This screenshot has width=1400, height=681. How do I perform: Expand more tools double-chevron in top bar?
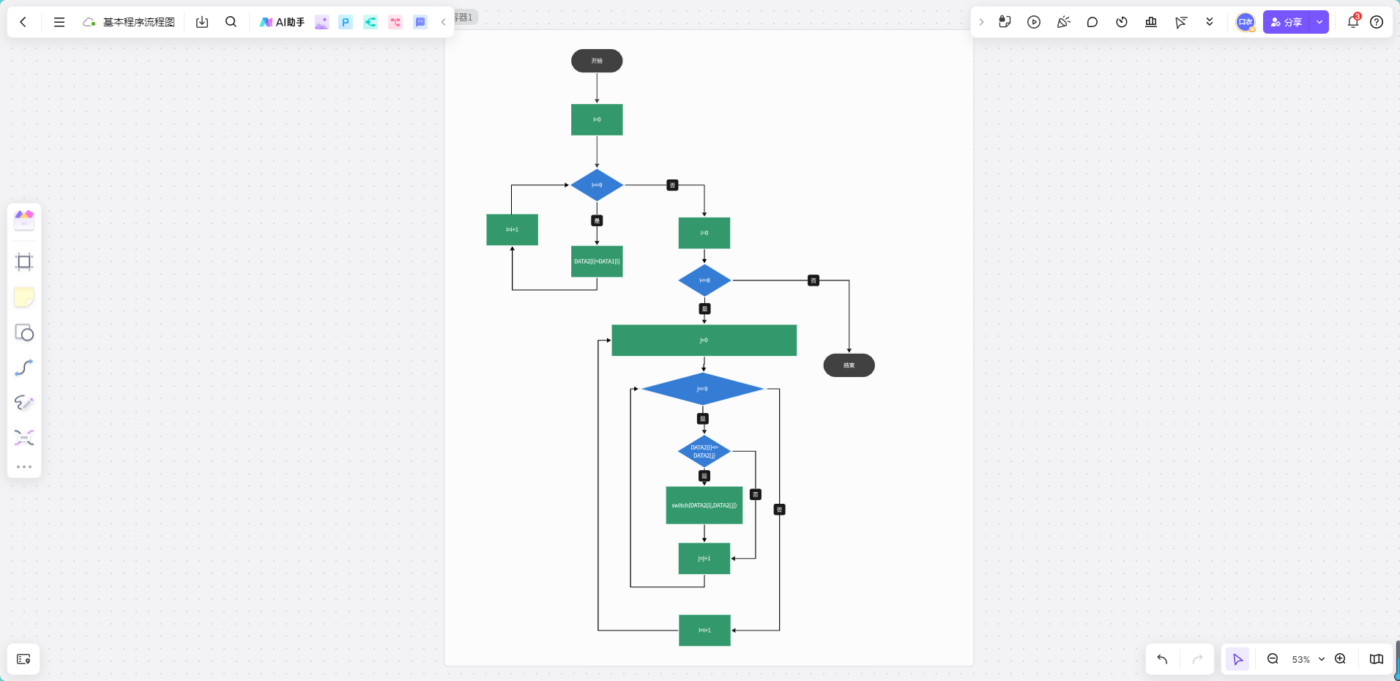(x=1210, y=22)
